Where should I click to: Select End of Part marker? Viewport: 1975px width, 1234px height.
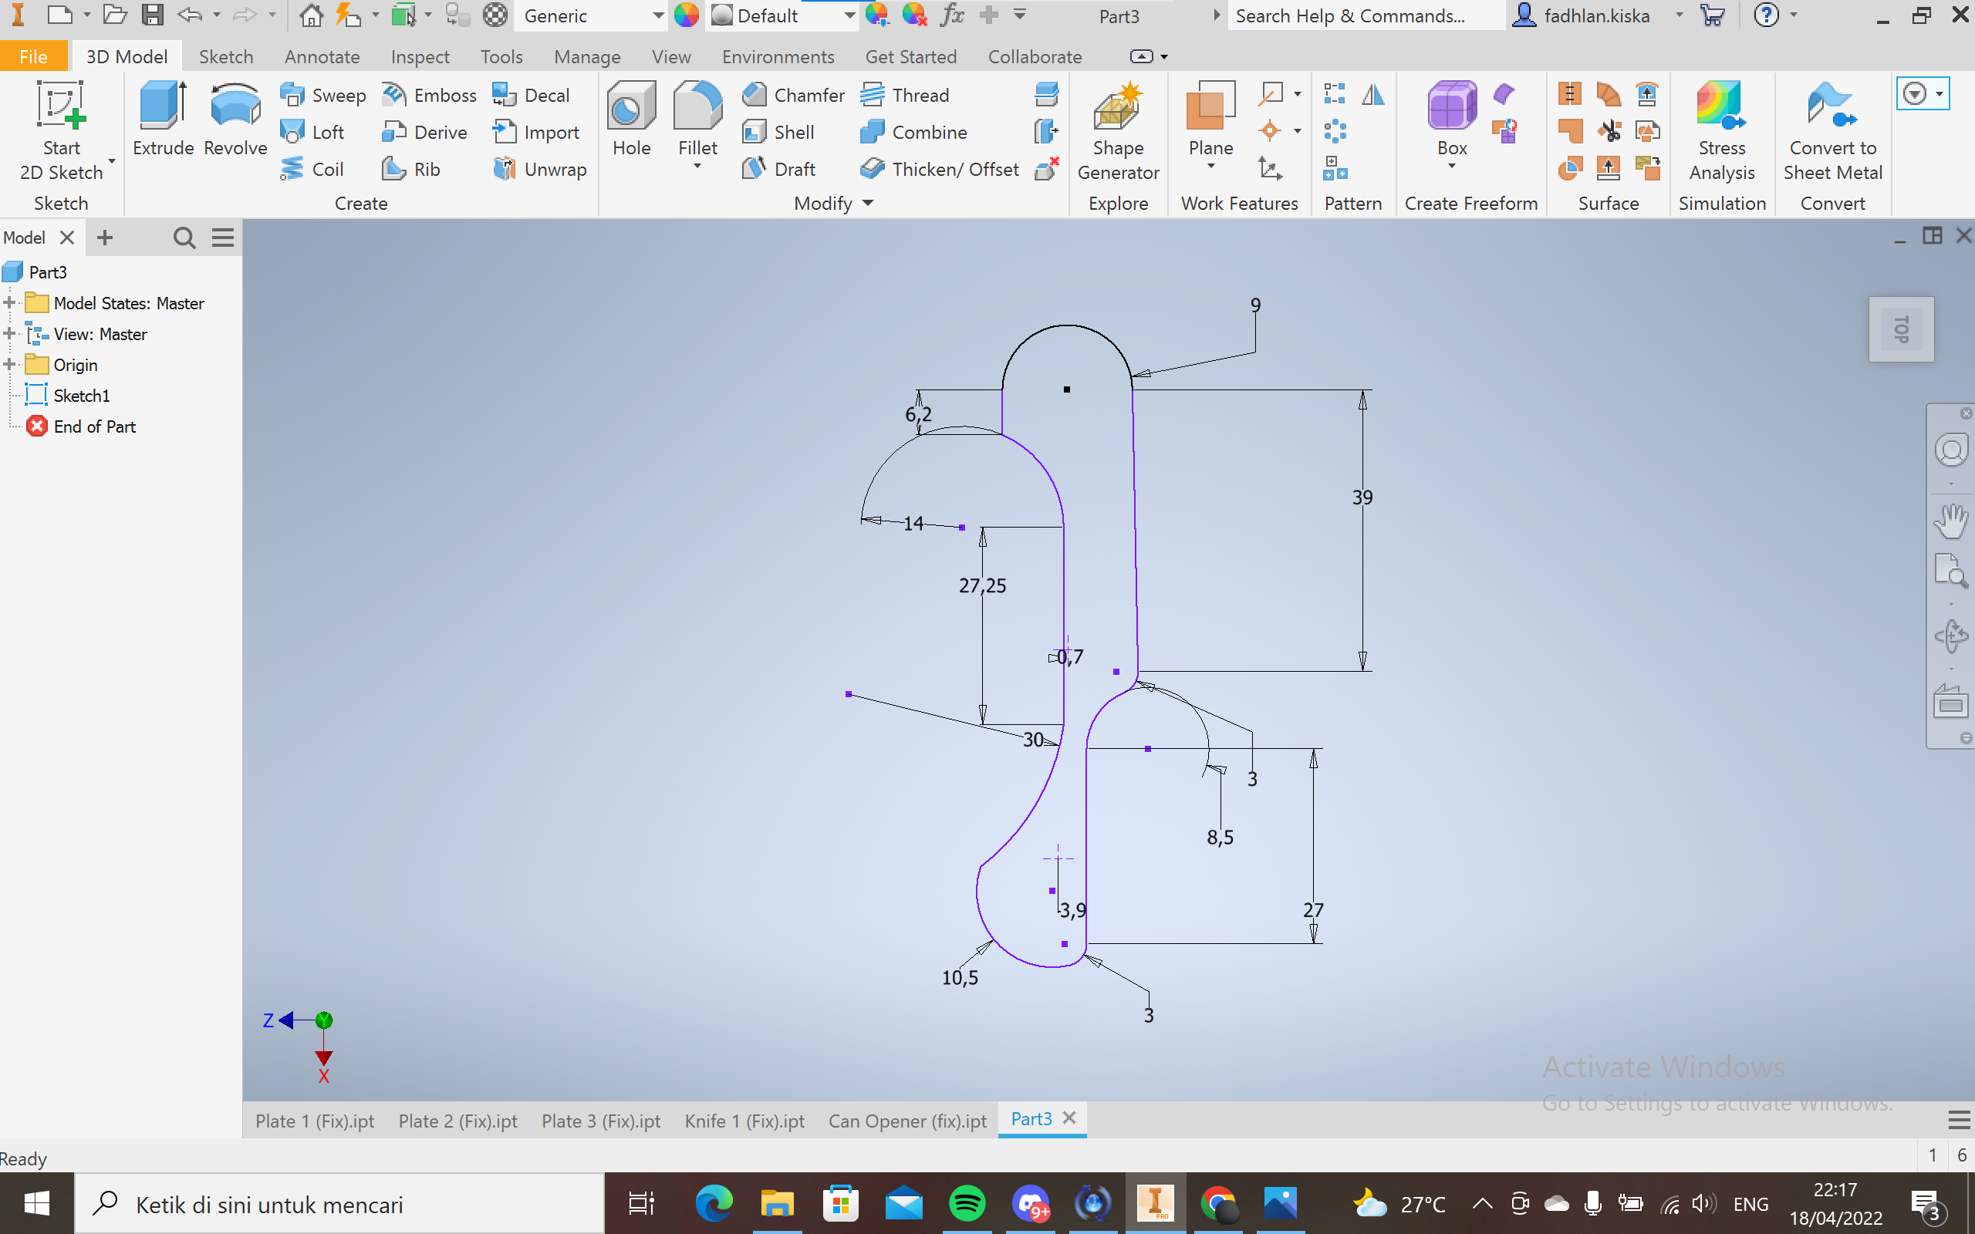tap(81, 427)
